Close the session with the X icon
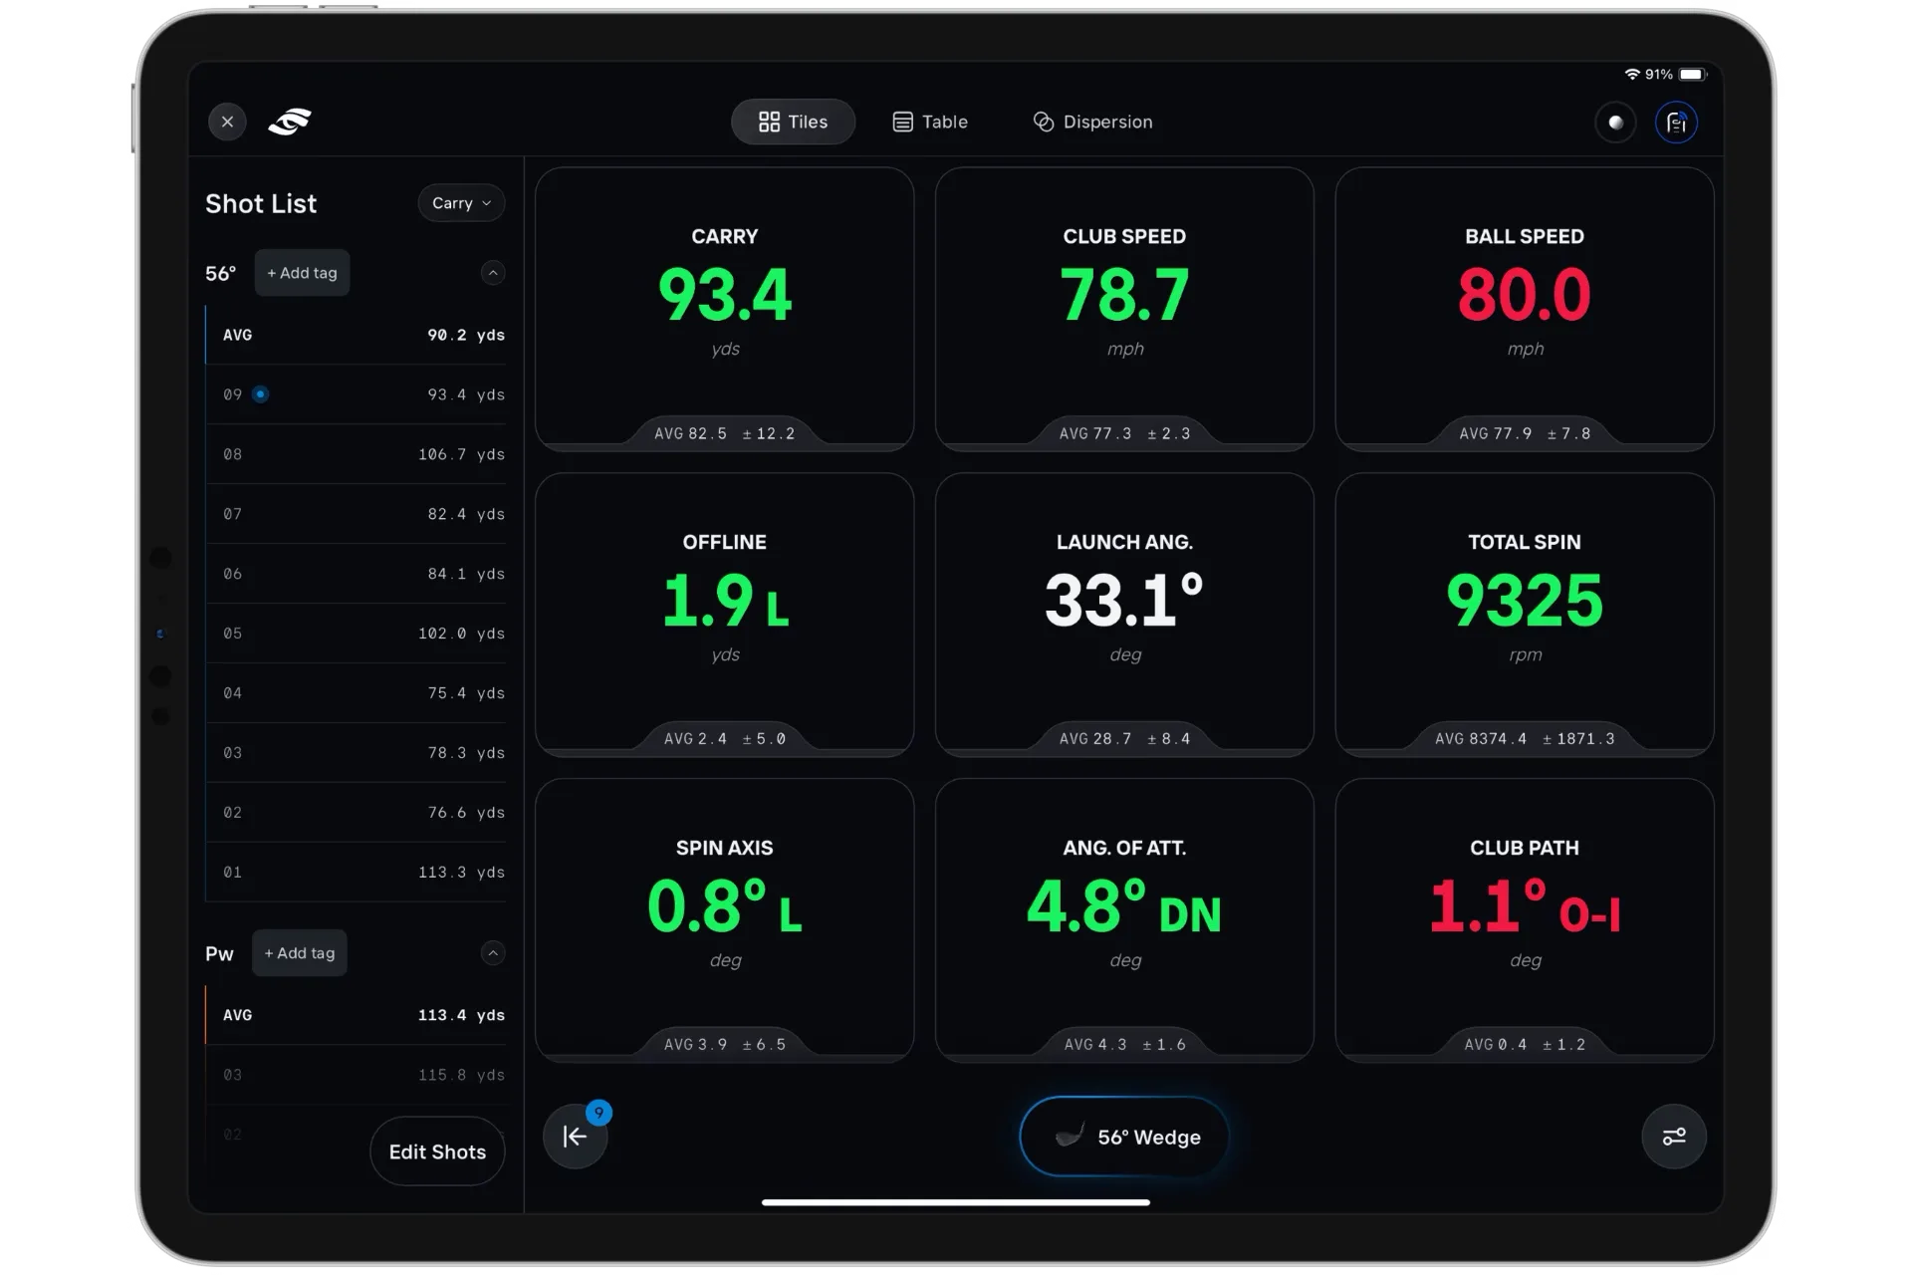1912x1275 pixels. (x=227, y=122)
